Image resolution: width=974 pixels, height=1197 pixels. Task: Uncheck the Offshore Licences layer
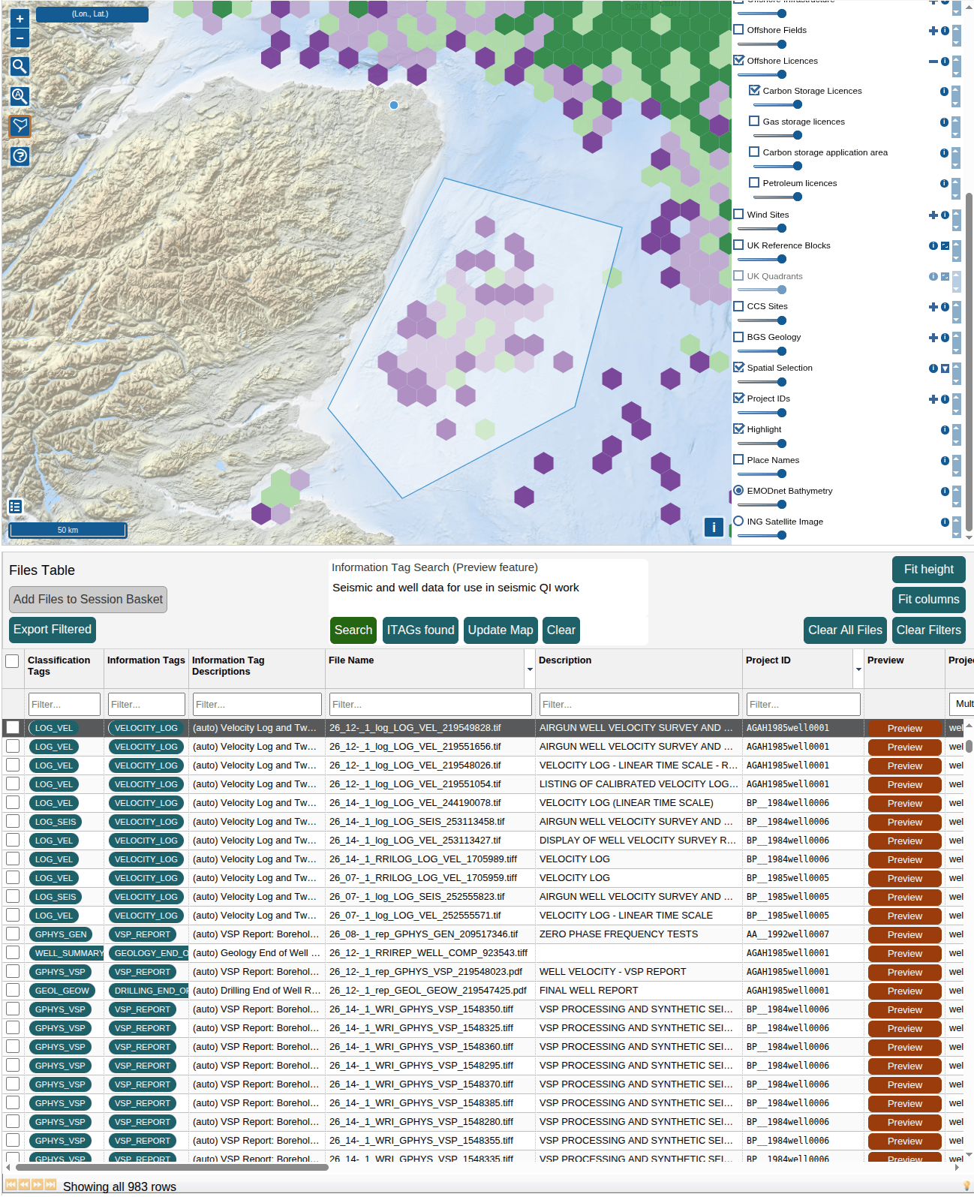click(x=738, y=61)
